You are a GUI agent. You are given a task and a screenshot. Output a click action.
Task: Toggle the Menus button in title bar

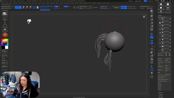[x=145, y=1]
